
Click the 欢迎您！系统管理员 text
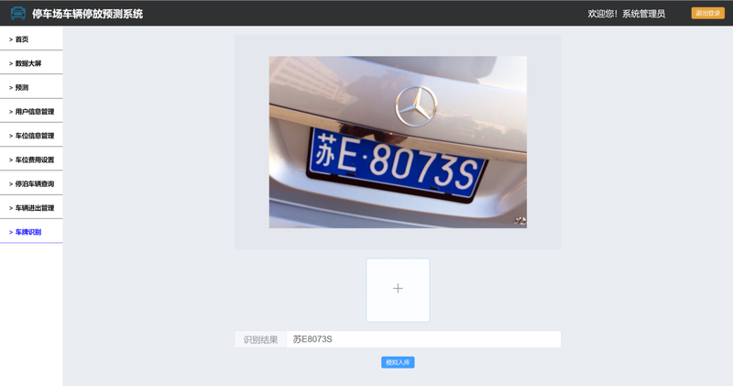tap(627, 14)
